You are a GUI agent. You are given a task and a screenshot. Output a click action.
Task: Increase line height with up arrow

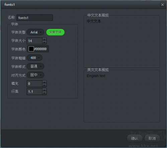click(x=45, y=90)
